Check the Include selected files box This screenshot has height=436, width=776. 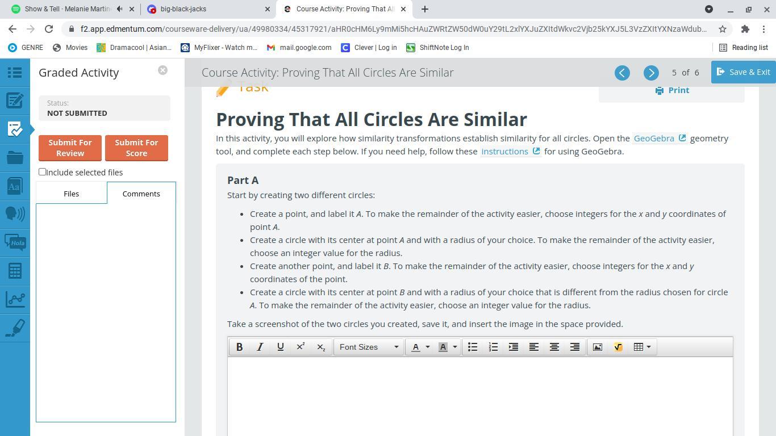click(x=43, y=172)
